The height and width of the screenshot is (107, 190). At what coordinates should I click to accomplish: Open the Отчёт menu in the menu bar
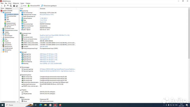pos(10,3)
